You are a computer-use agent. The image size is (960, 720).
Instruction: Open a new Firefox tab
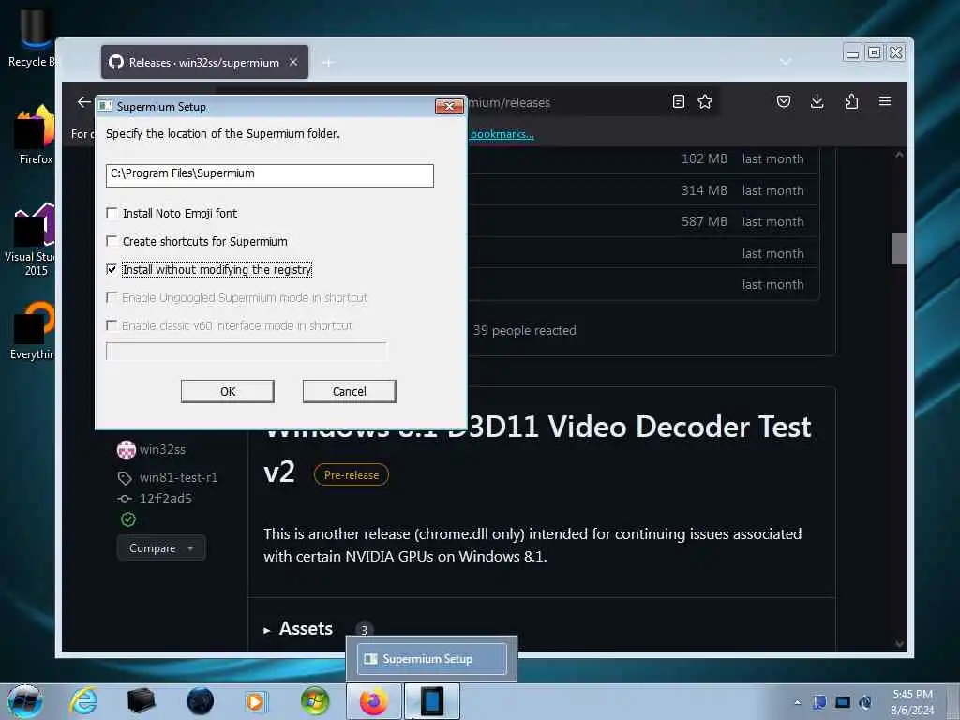click(x=328, y=63)
